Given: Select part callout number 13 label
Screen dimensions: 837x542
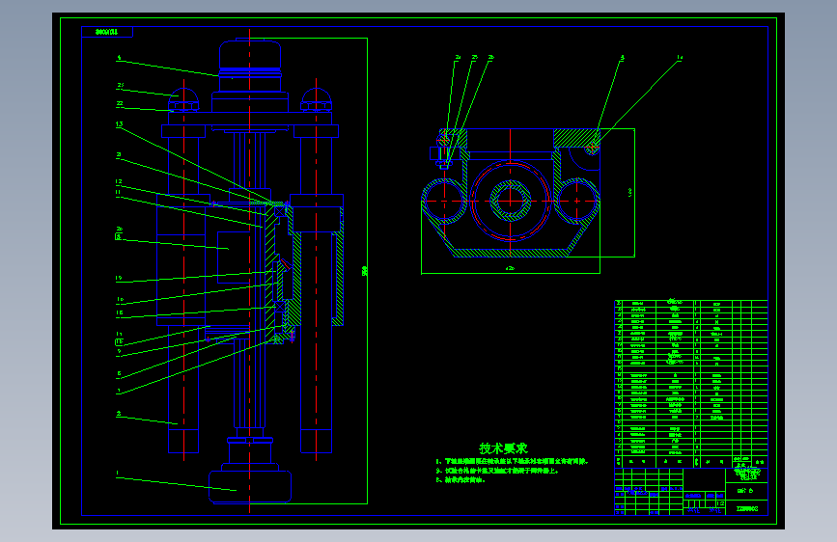Looking at the screenshot, I should [119, 124].
